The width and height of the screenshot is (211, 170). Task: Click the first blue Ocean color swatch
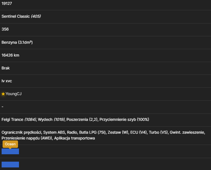pyautogui.click(x=10, y=151)
